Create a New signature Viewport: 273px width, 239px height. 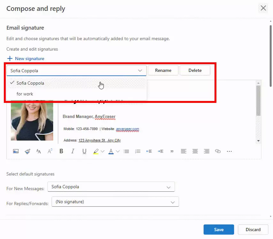click(30, 59)
